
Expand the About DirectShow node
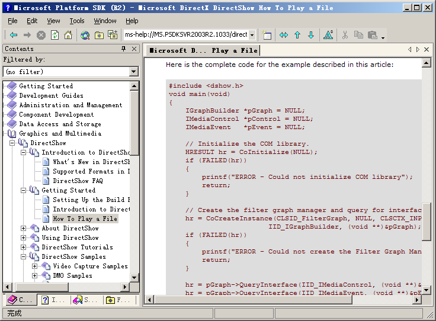[23, 229]
